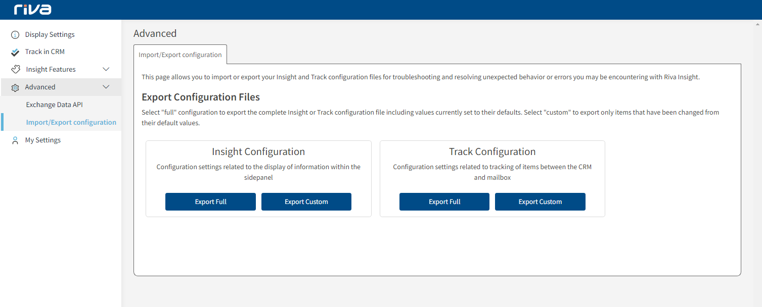Click the Advanced gear icon
This screenshot has height=307, width=762.
click(15, 87)
